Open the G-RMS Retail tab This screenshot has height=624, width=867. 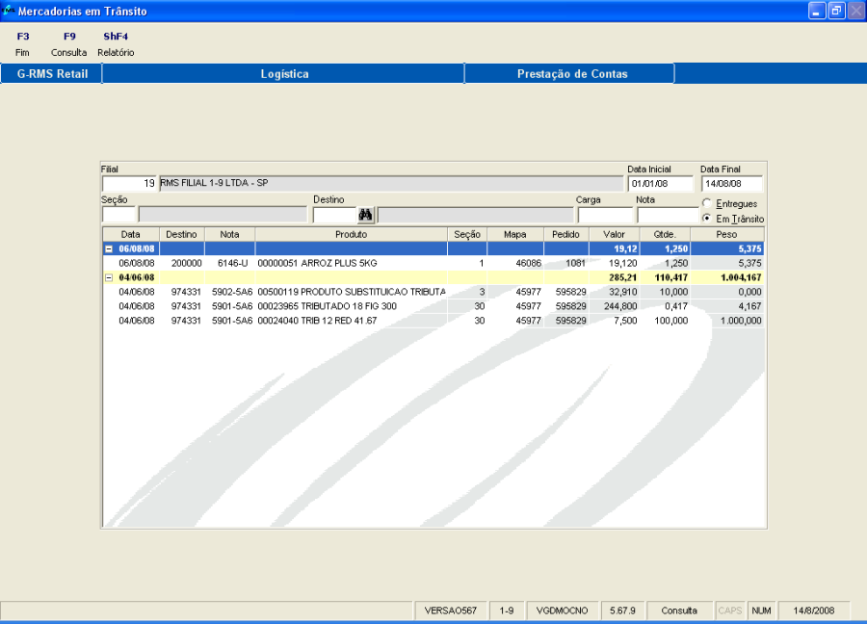(x=52, y=73)
